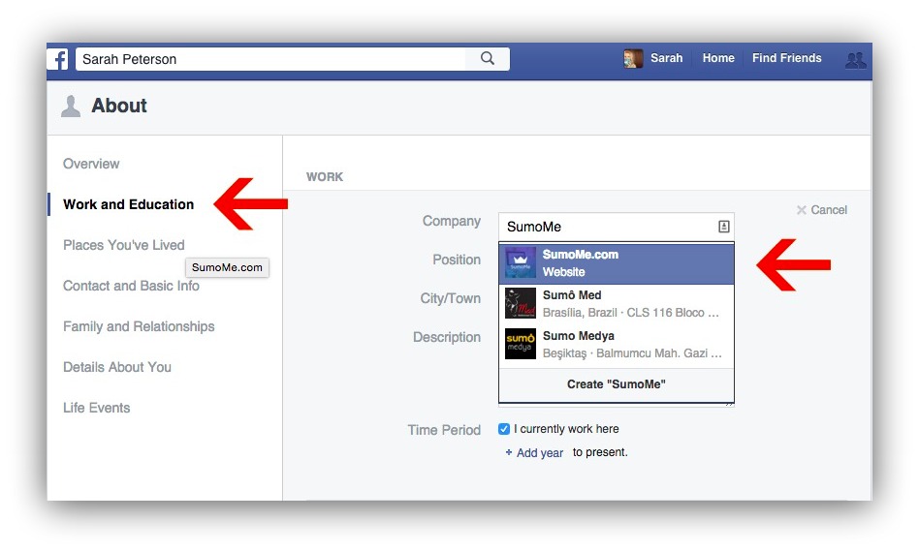Click the contact card icon in Company field

tap(724, 227)
